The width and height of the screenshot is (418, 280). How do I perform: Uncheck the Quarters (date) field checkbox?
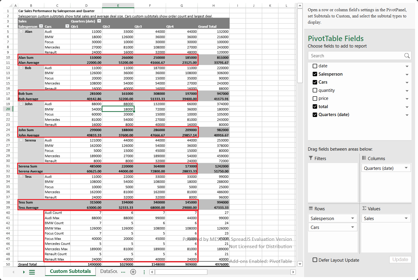(315, 115)
